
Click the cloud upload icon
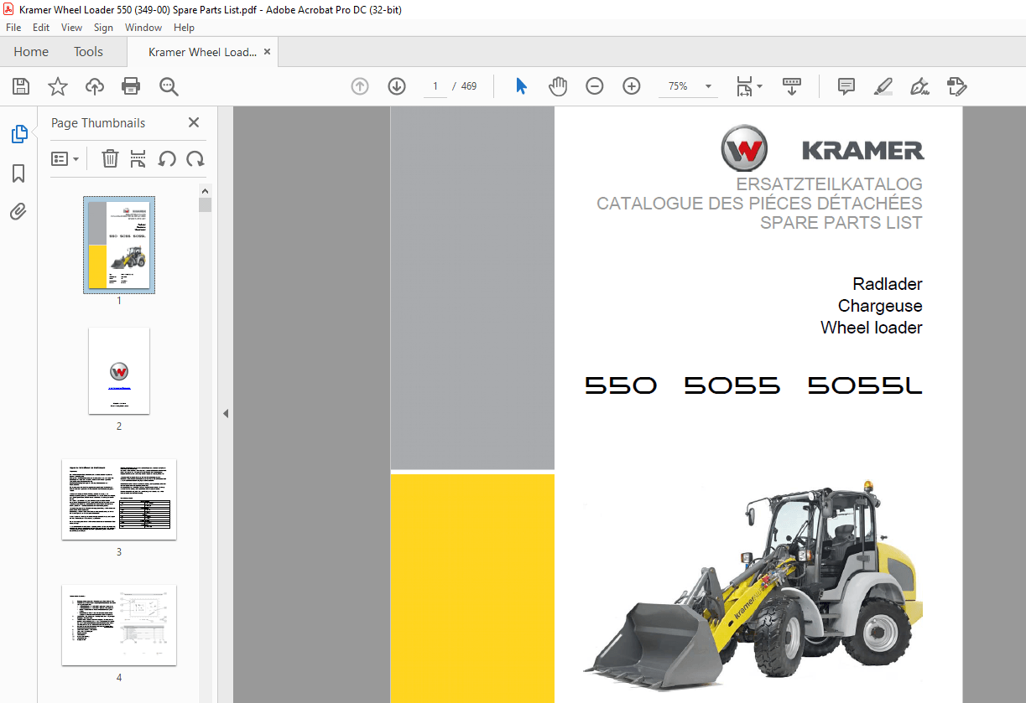tap(95, 86)
